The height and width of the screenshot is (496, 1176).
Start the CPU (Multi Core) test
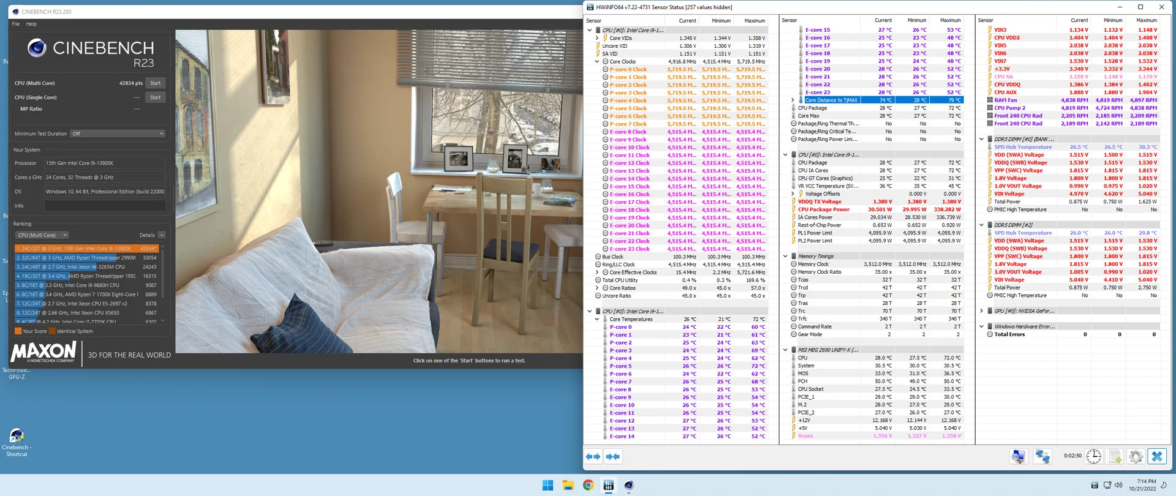coord(156,83)
